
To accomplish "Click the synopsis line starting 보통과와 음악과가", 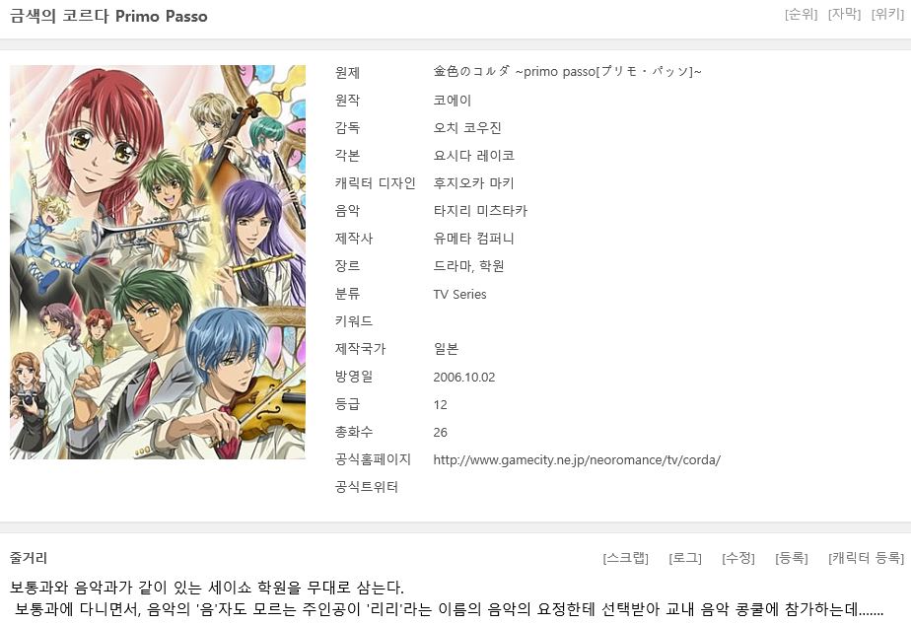I will click(207, 588).
